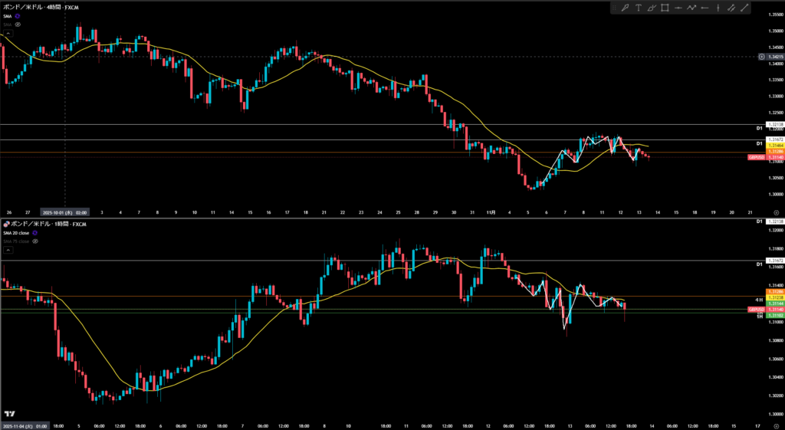
Task: Select the horizontal ray tool
Action: (705, 8)
